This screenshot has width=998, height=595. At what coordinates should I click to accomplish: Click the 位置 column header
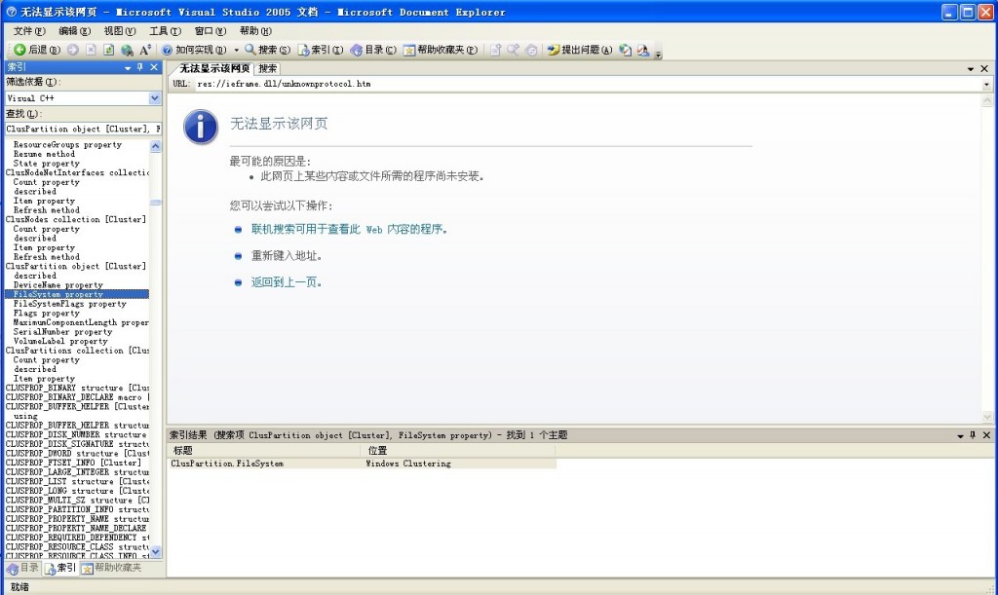[459, 450]
